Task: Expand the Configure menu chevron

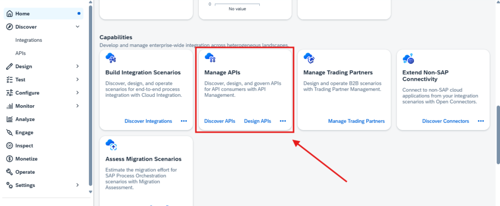Action: click(x=78, y=93)
